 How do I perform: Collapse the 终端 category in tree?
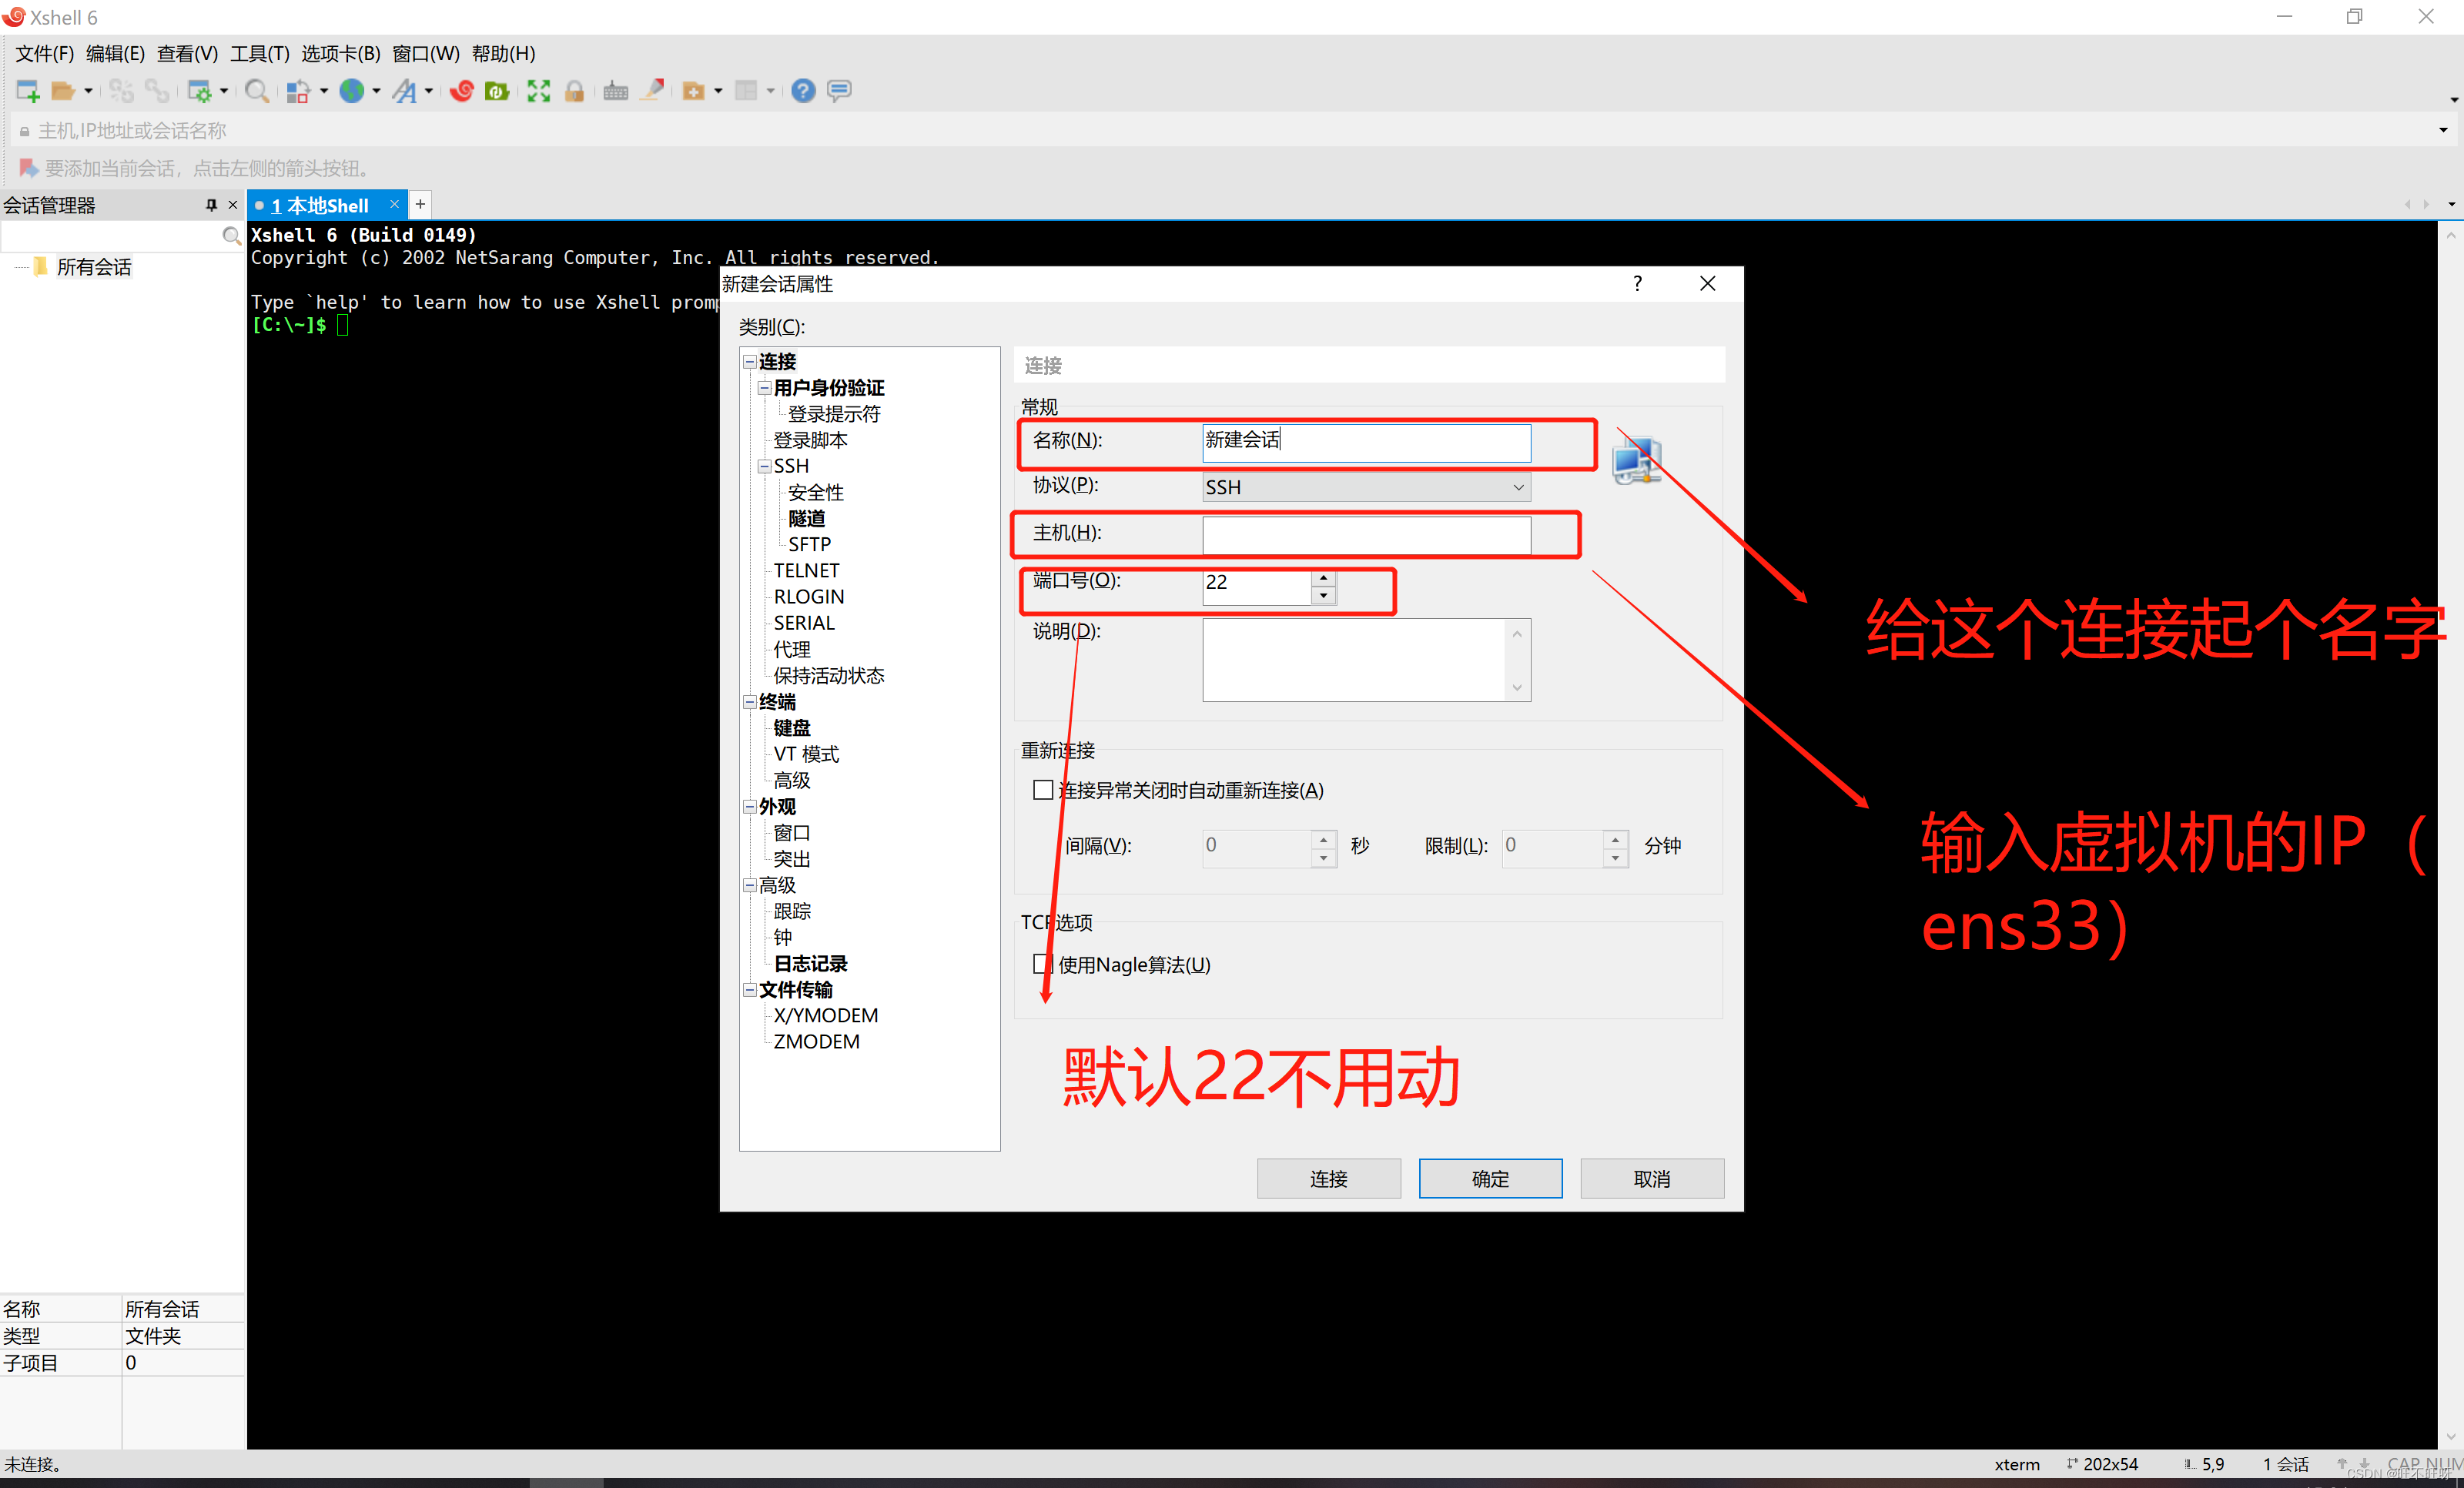point(750,702)
